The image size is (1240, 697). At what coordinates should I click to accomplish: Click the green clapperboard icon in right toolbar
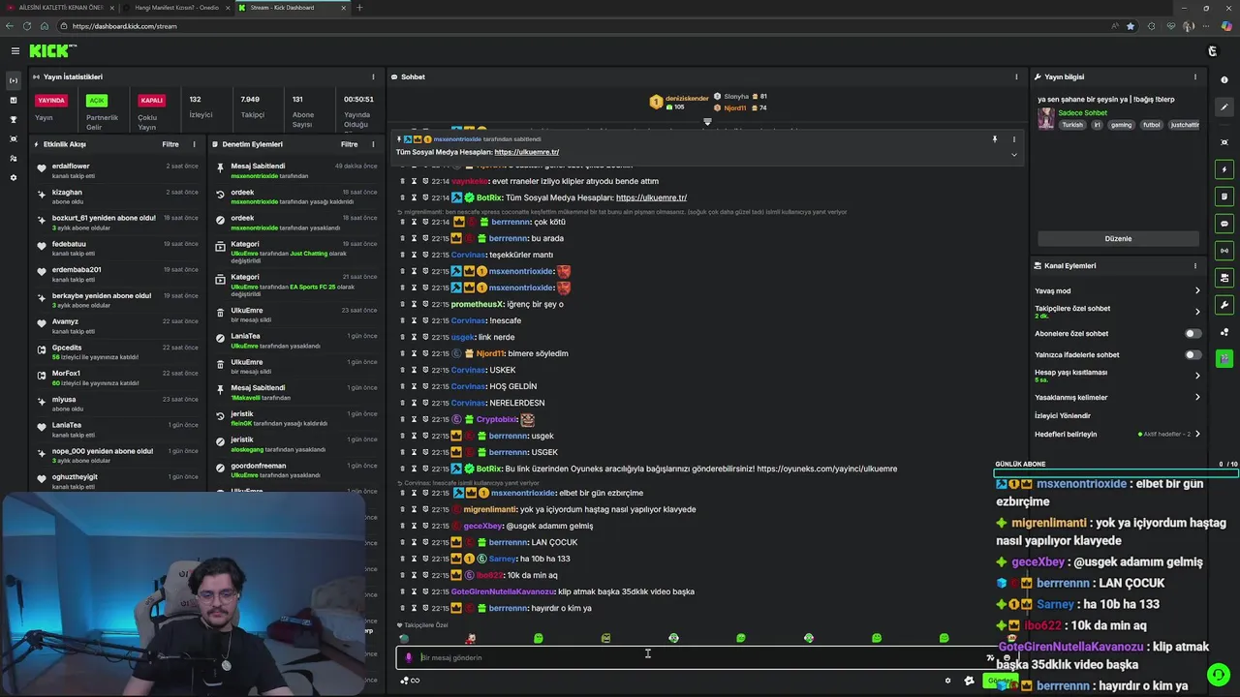point(1224,358)
